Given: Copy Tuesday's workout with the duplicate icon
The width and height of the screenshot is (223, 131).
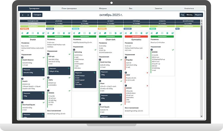Looking at the screenshot, I should pos(53,33).
